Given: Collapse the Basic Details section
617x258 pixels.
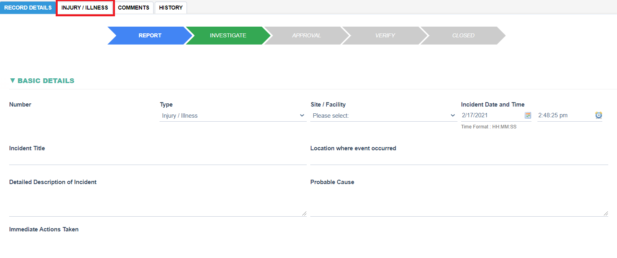Looking at the screenshot, I should pos(42,81).
